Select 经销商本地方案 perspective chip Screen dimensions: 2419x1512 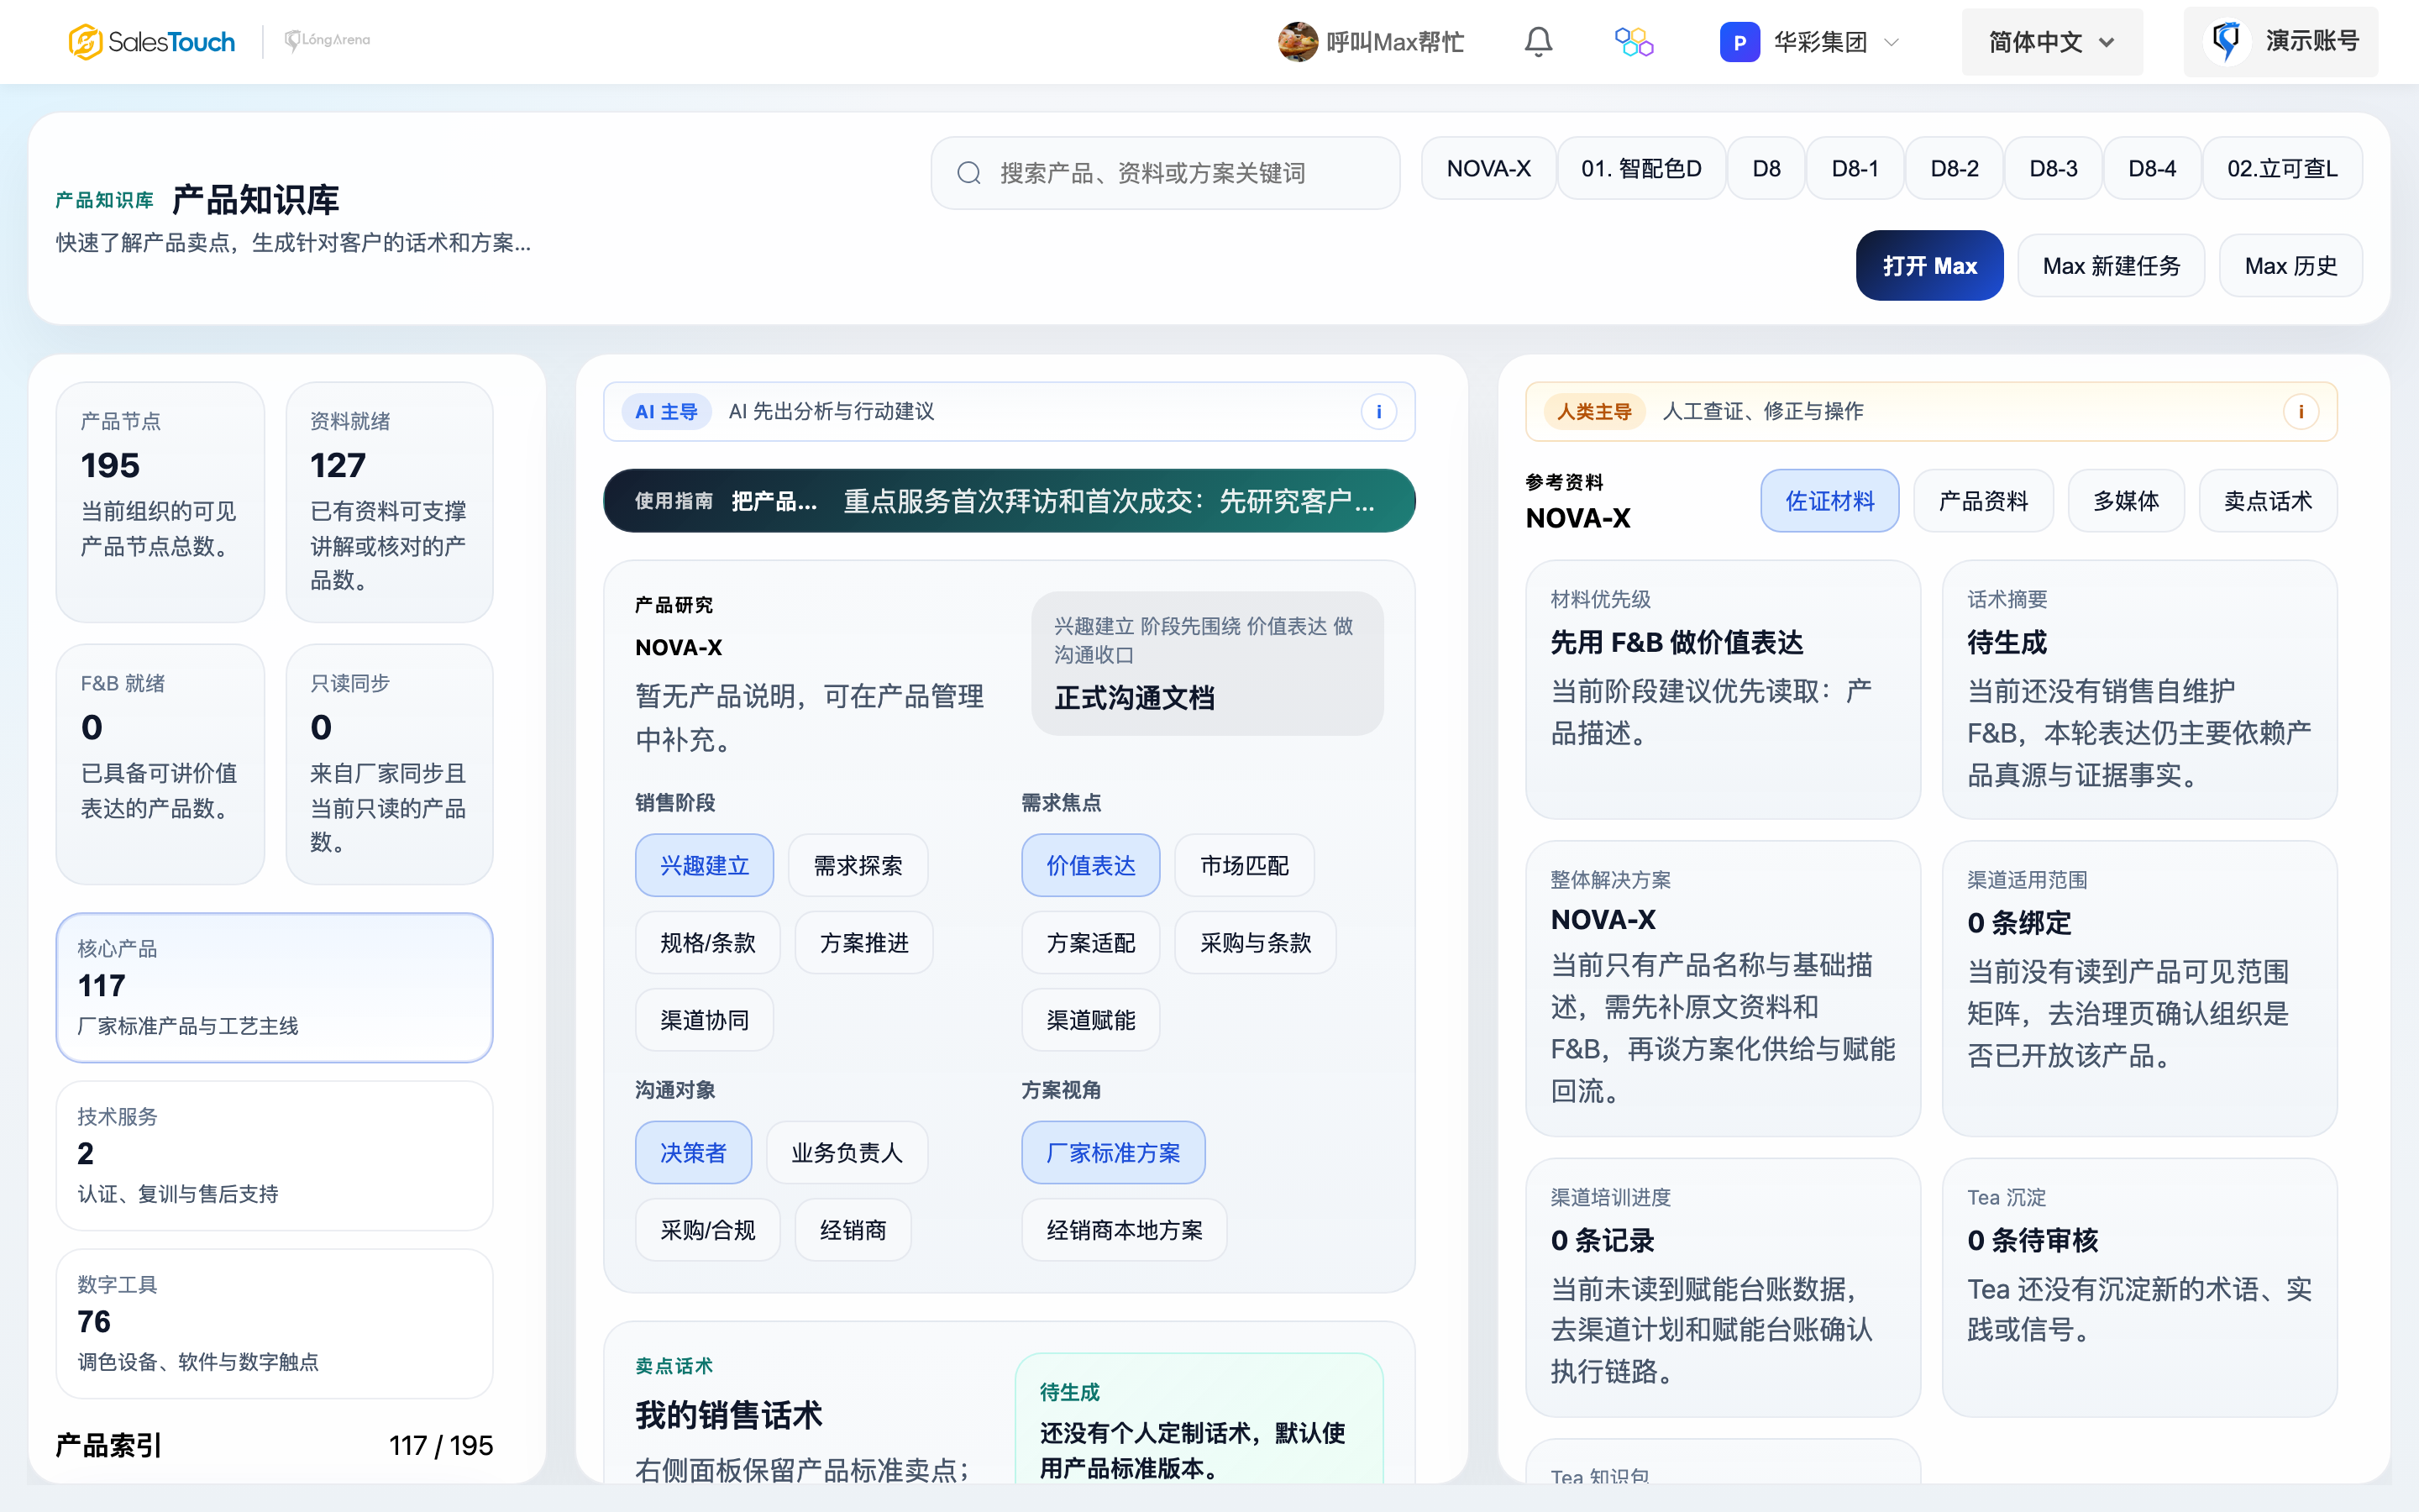[1124, 1229]
